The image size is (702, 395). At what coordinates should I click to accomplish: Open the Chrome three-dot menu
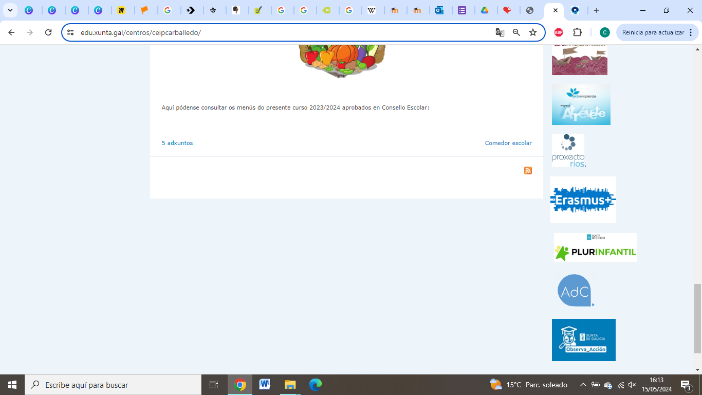tap(691, 32)
